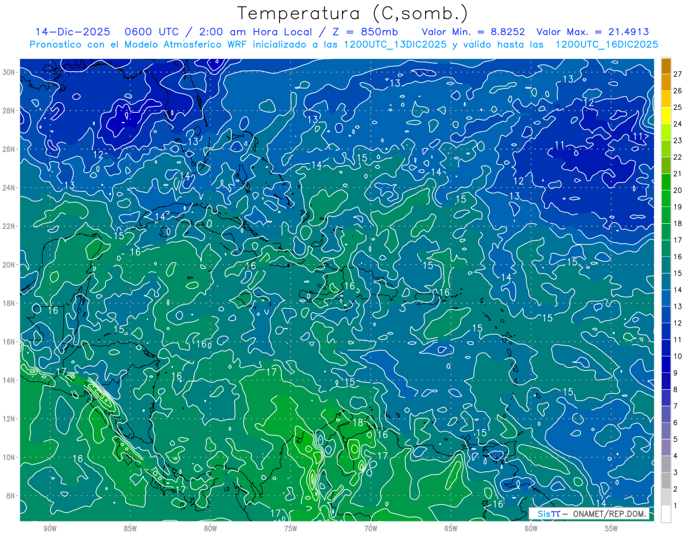Click valid-until time '1200UTC_16DIC2025' text
The width and height of the screenshot is (693, 536).
click(606, 45)
